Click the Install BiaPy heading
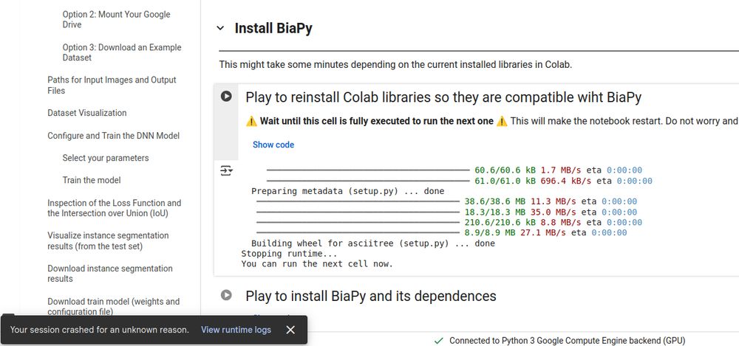Image resolution: width=739 pixels, height=346 pixels. tap(273, 28)
